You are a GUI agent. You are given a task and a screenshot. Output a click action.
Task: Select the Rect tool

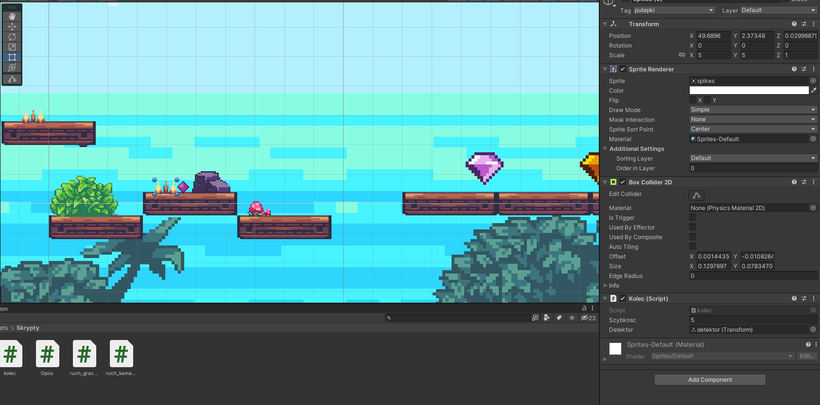click(12, 57)
